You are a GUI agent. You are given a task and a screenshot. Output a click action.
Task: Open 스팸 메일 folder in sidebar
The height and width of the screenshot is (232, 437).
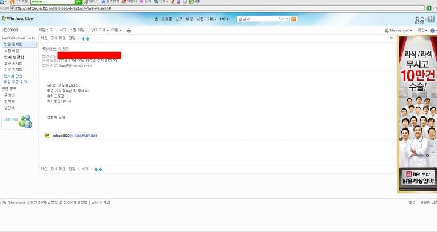[12, 51]
